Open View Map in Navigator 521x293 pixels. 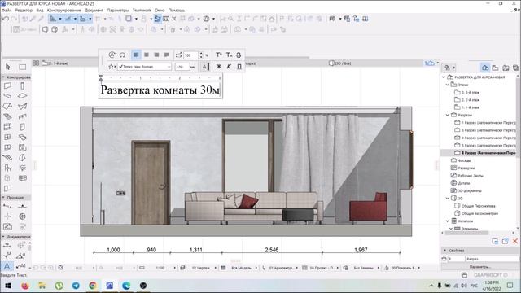[496, 68]
